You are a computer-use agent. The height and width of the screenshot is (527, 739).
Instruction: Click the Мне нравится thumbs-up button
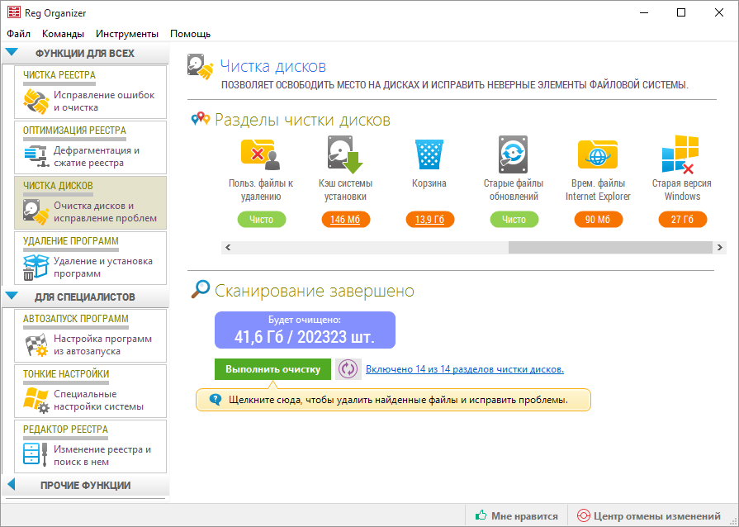point(516,515)
